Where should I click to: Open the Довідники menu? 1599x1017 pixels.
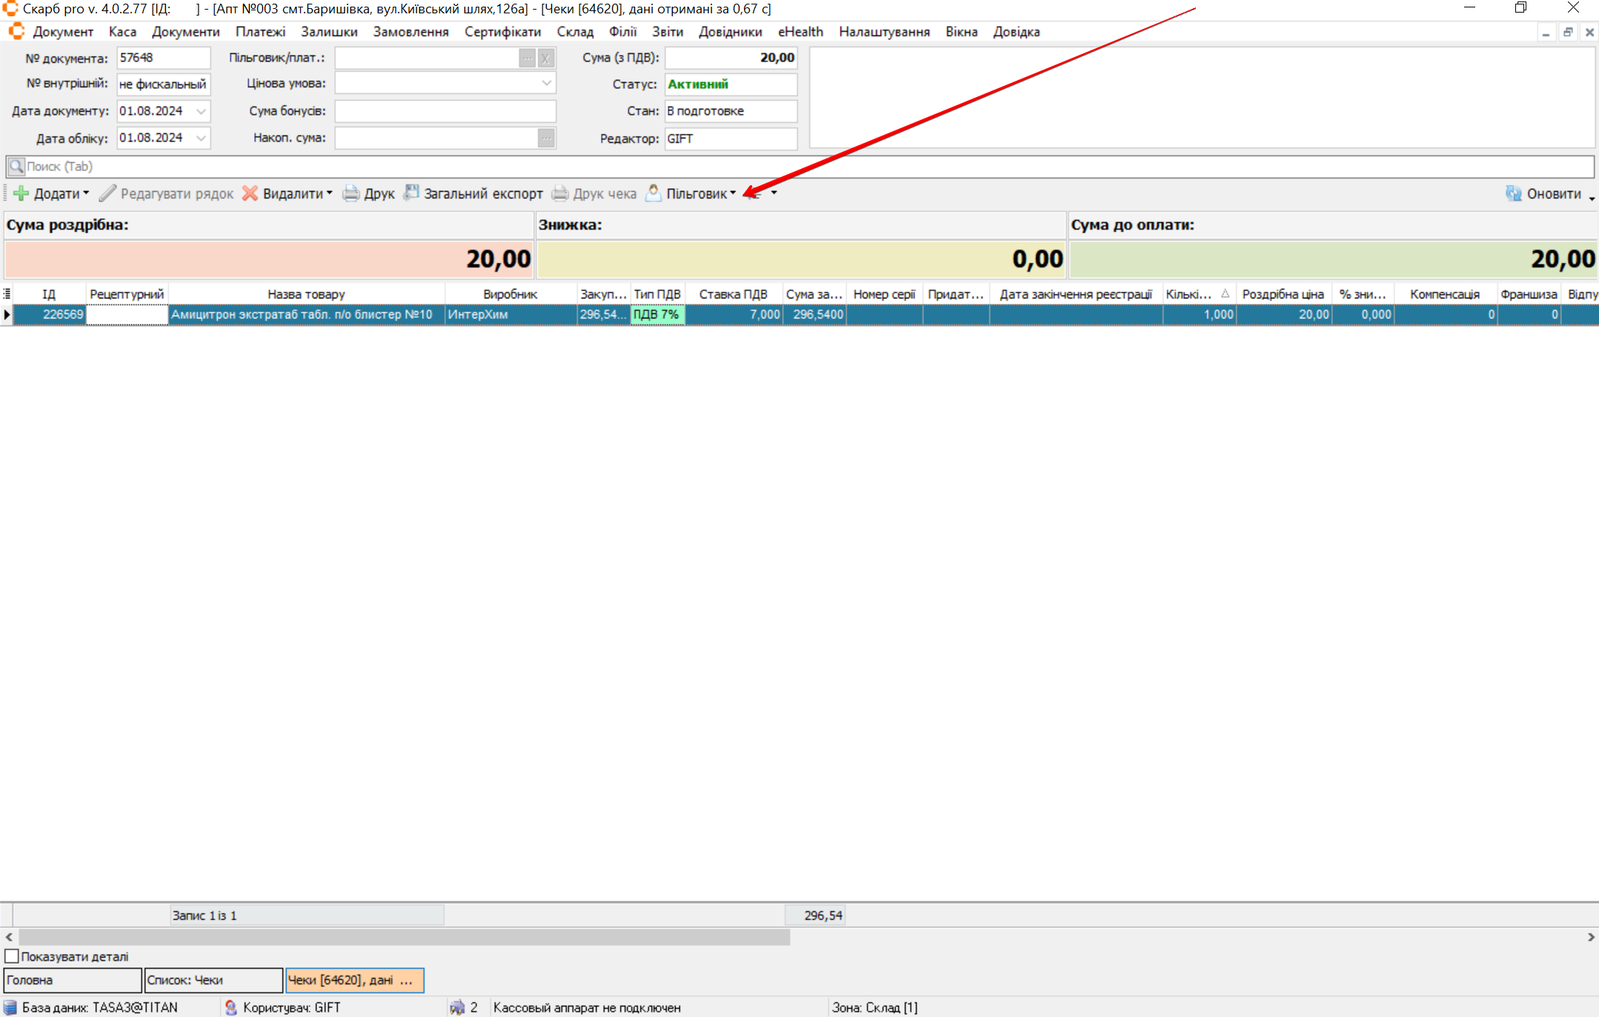[x=730, y=32]
